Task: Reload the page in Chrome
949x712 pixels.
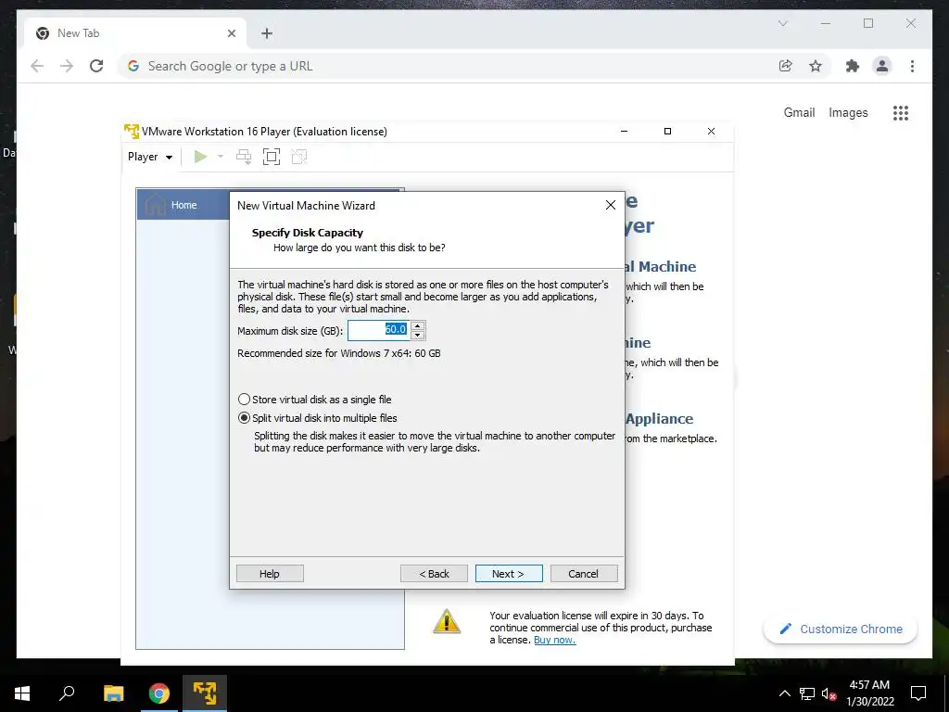Action: pos(96,66)
